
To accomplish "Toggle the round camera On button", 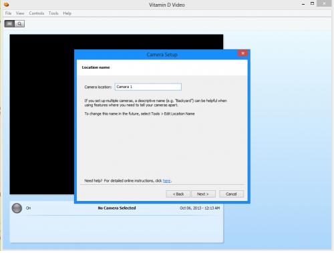I will click(17, 208).
